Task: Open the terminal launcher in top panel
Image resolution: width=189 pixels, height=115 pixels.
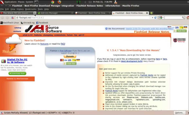Action: 36,2
